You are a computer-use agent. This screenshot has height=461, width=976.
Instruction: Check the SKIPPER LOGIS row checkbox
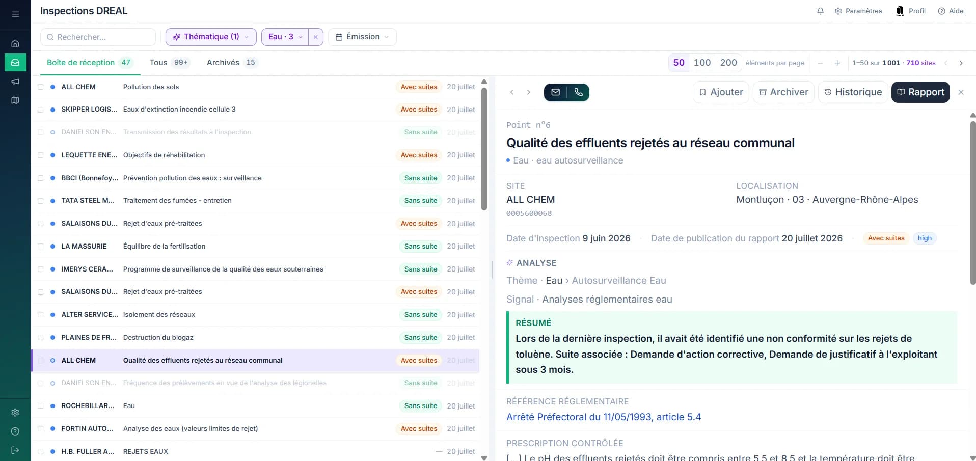point(41,110)
